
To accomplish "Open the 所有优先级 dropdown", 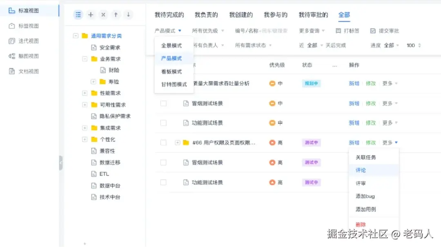I will [206, 30].
